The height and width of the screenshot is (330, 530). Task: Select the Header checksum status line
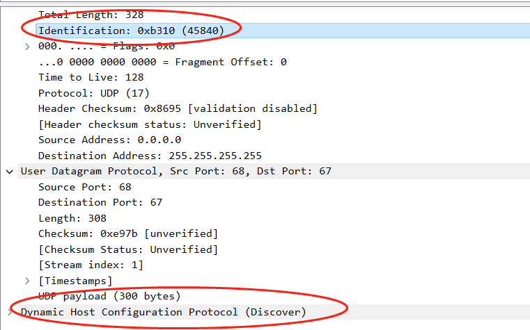click(x=150, y=124)
